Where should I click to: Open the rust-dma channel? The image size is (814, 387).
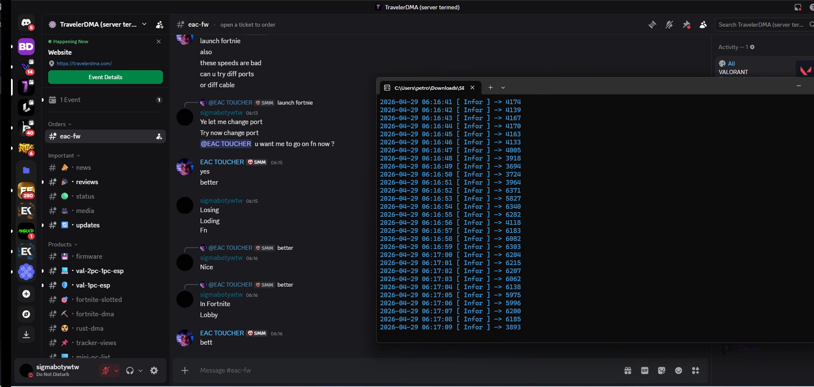tap(105, 329)
